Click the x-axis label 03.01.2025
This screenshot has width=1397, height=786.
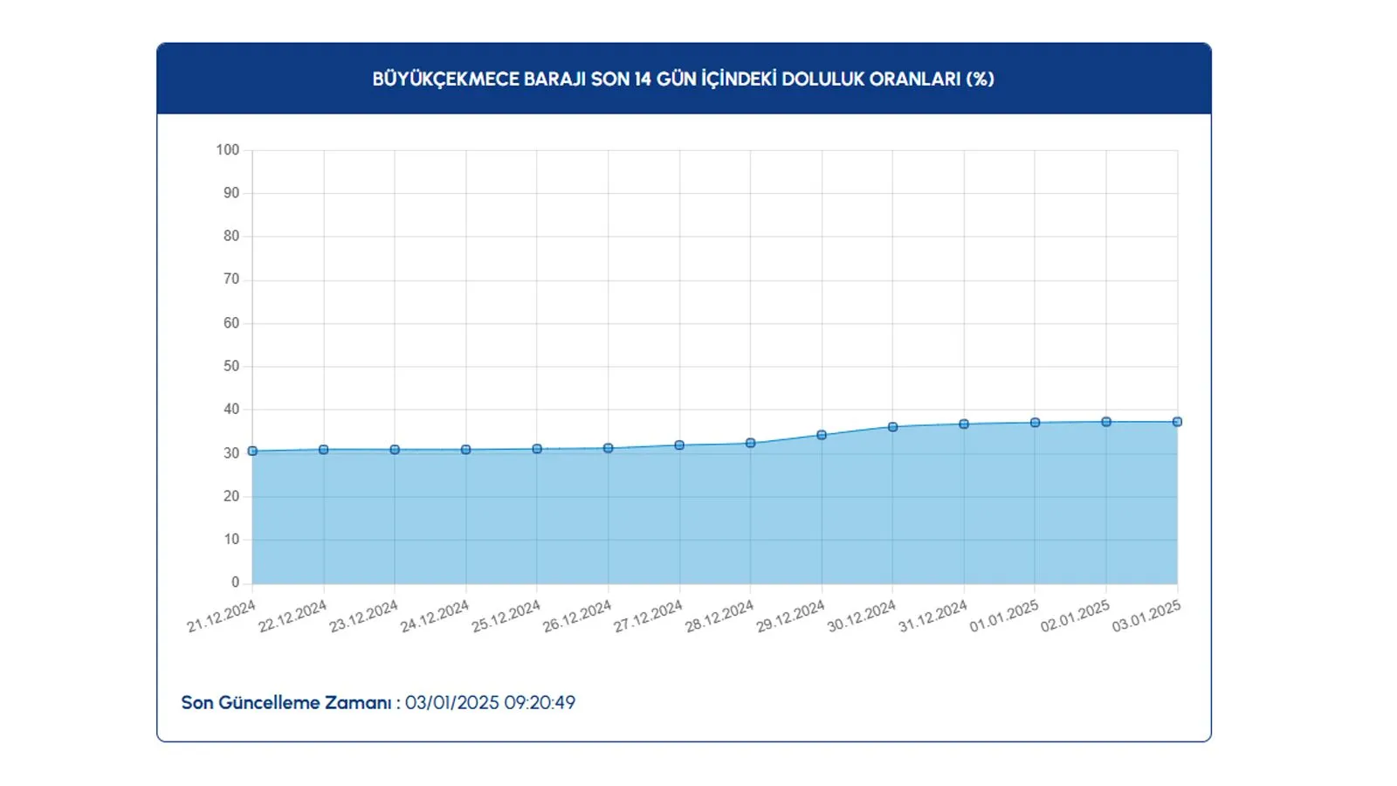1146,616
